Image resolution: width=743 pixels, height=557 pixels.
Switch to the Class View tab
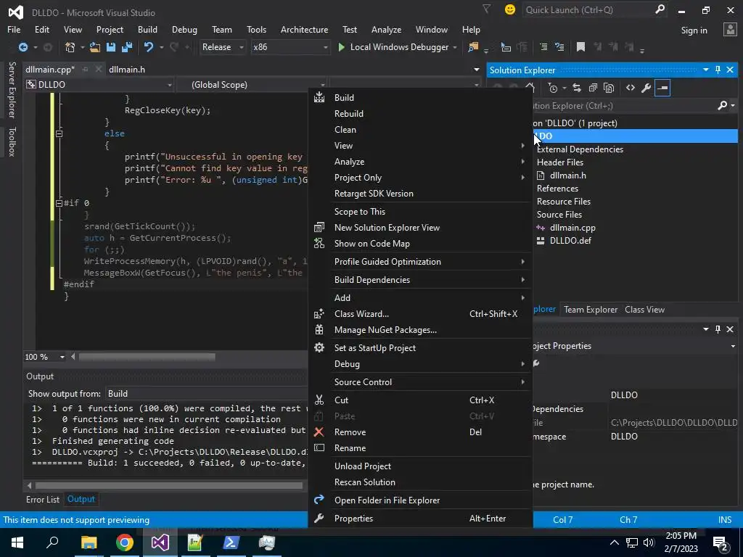tap(644, 309)
